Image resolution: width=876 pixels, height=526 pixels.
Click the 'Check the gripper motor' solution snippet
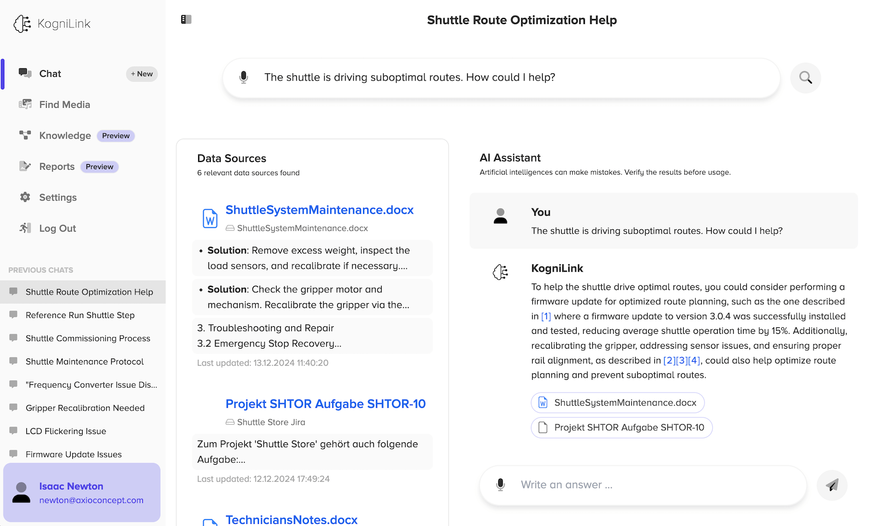click(313, 297)
